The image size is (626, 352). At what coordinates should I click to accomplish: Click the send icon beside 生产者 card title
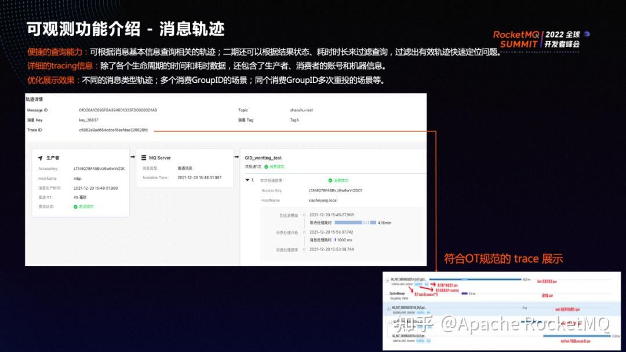pos(39,157)
